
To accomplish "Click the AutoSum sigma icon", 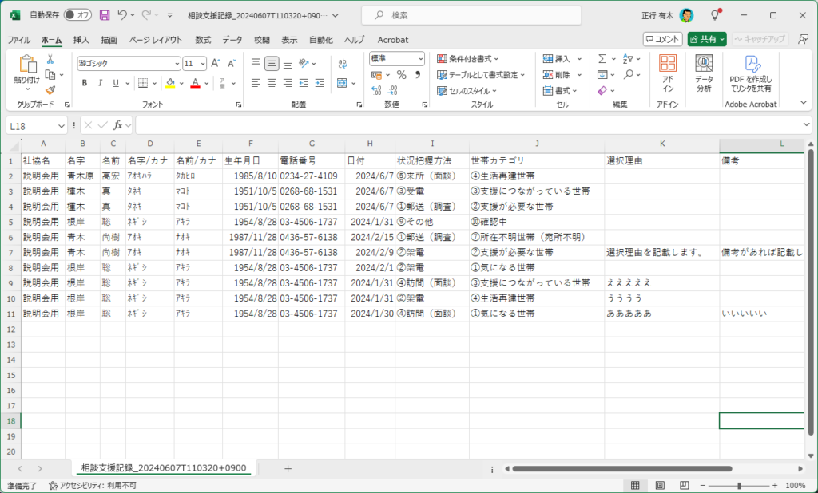I will 602,58.
